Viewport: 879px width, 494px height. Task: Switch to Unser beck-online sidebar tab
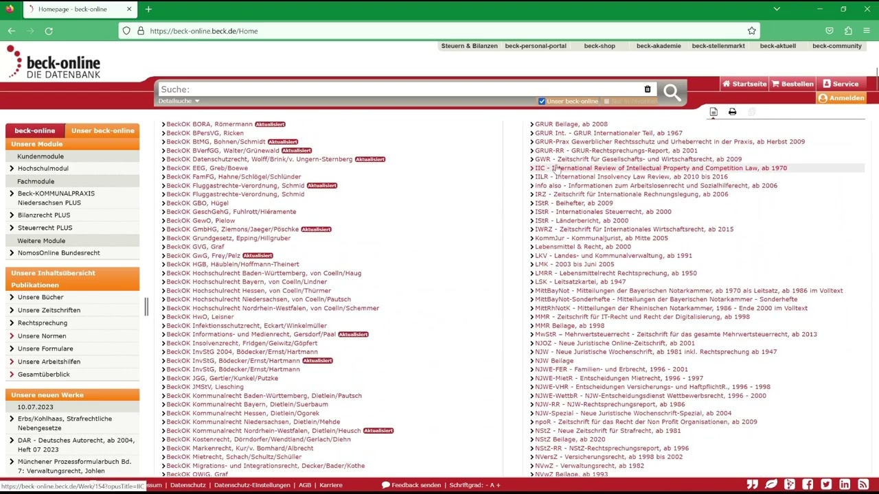tap(102, 130)
